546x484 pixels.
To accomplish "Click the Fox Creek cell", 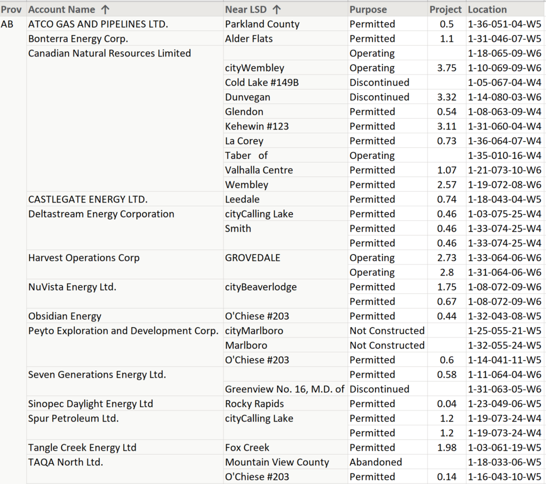I will coord(247,448).
